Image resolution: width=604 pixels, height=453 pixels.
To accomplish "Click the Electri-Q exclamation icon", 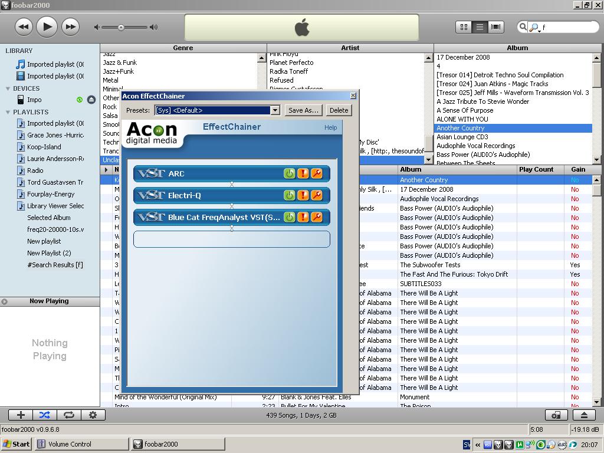I will [303, 195].
